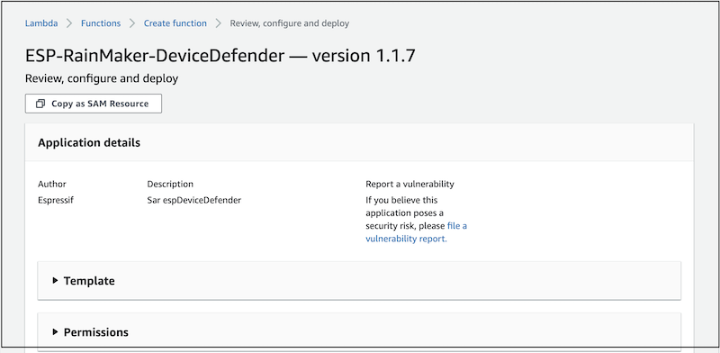Click the chevron after Create function breadcrumb

click(x=218, y=23)
